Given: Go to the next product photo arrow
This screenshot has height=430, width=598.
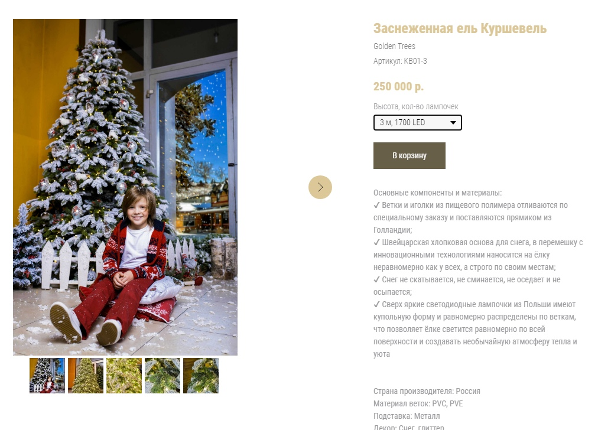Looking at the screenshot, I should click(x=320, y=187).
